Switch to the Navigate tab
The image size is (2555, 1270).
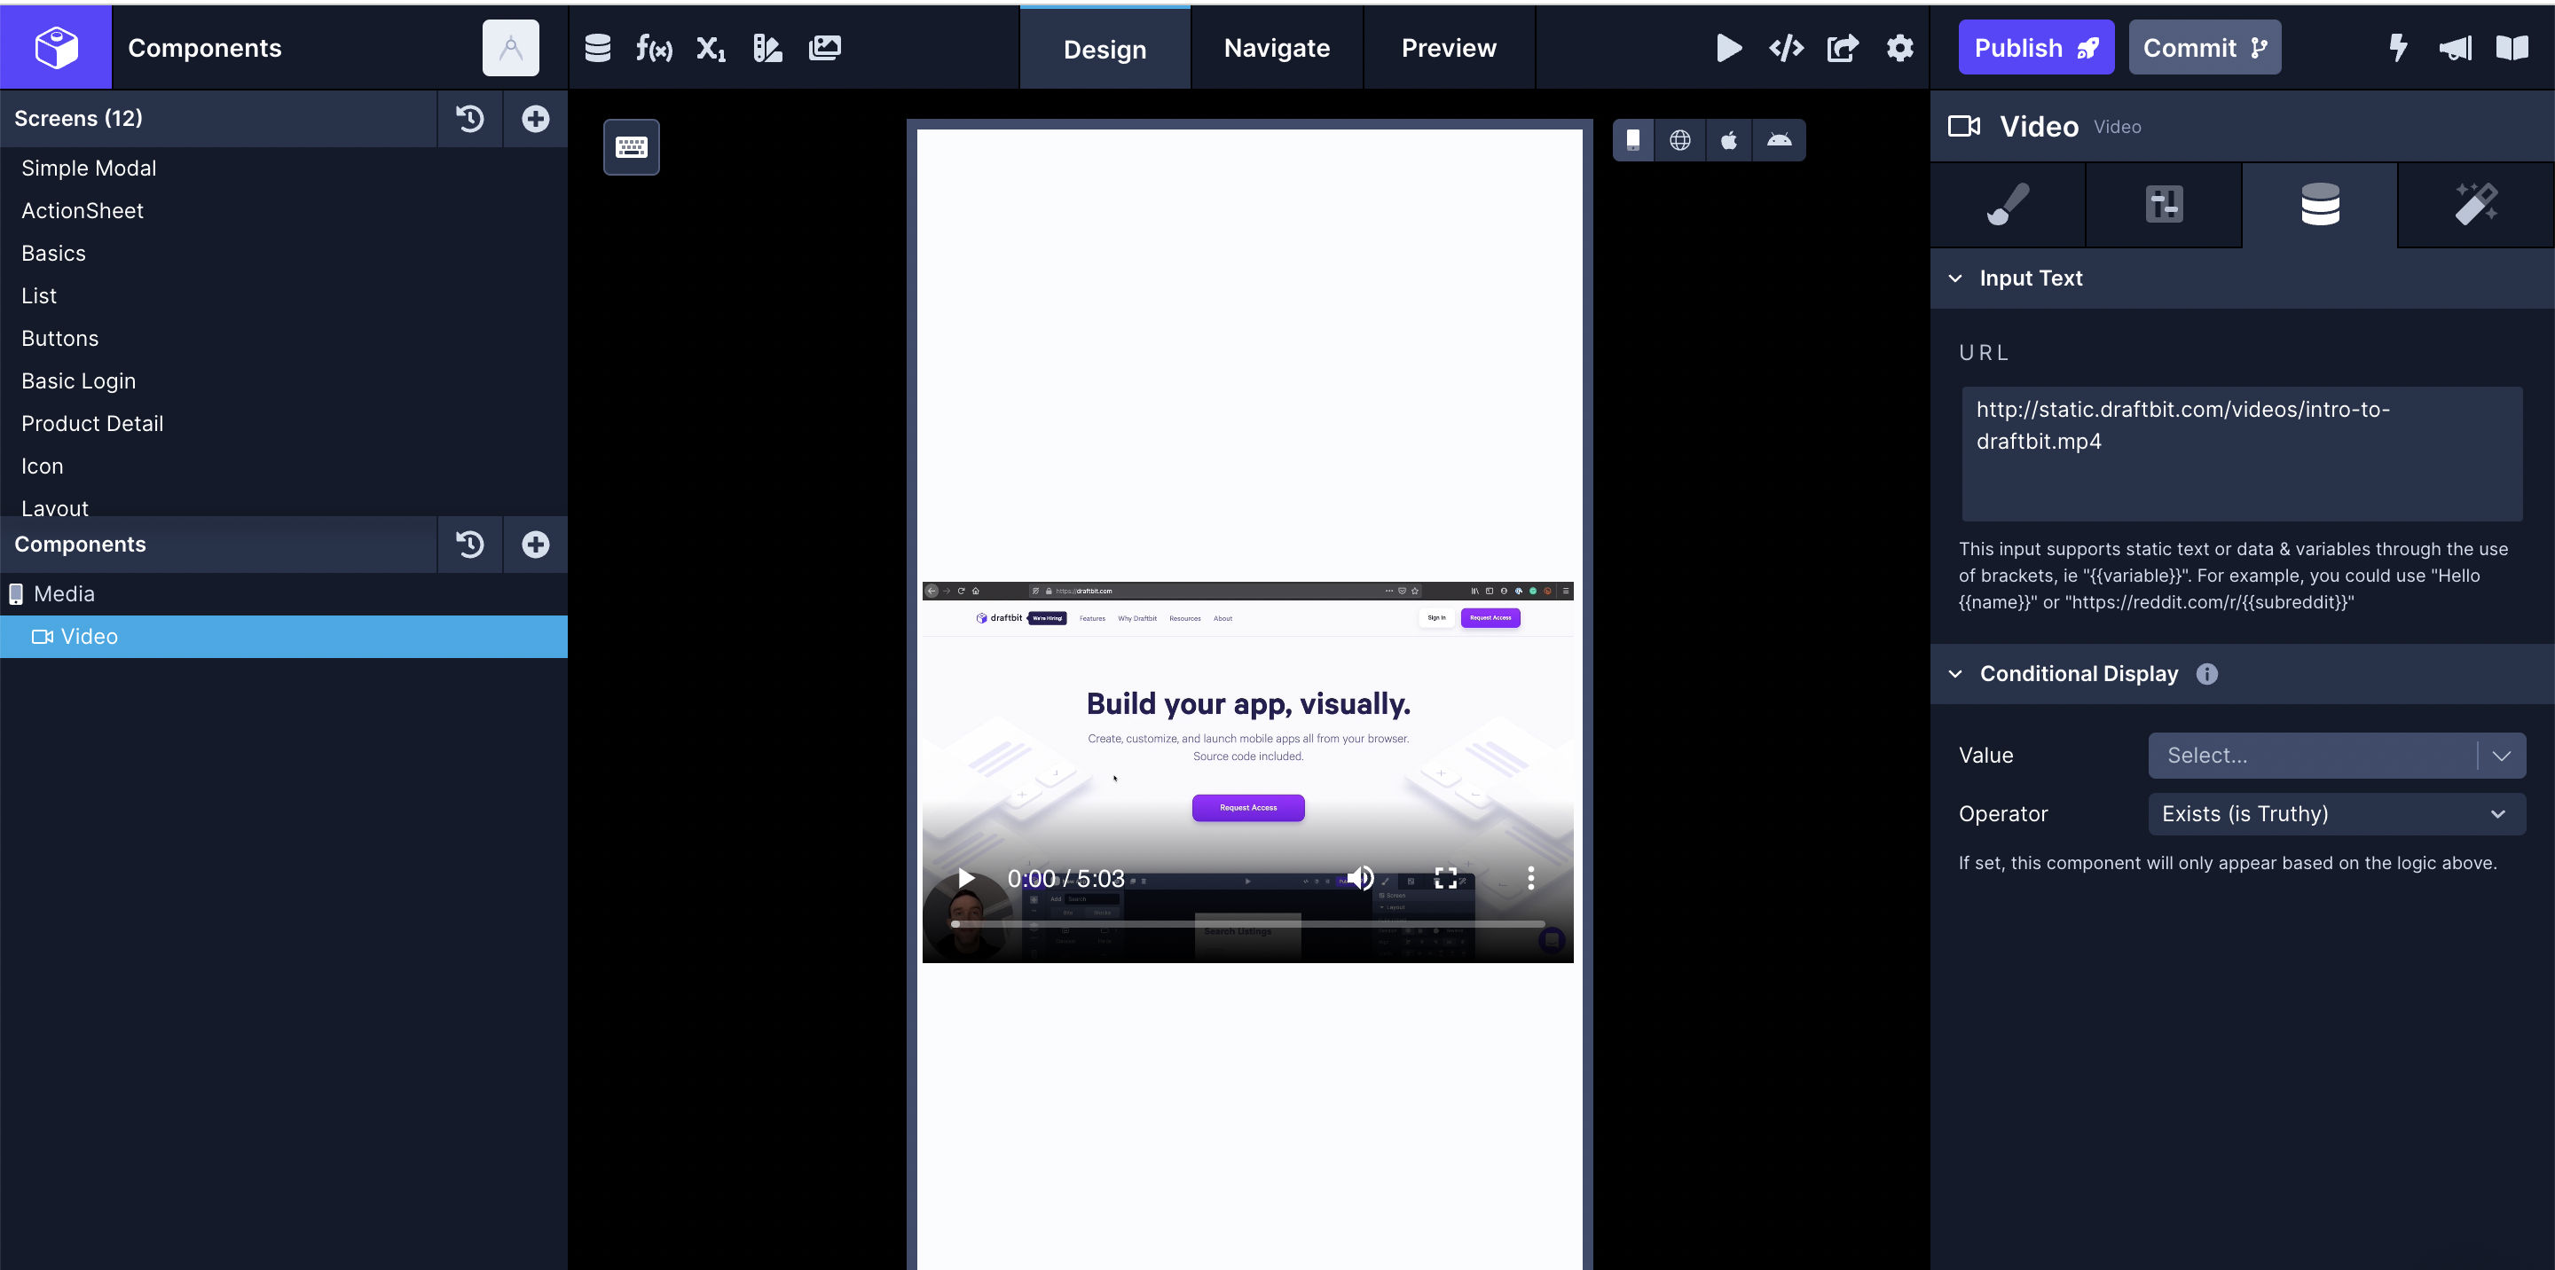tap(1277, 48)
